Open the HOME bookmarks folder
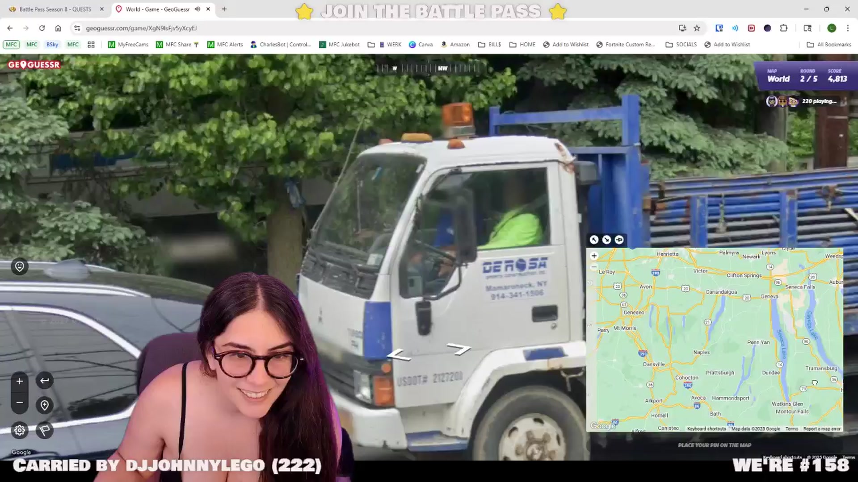 pyautogui.click(x=522, y=45)
